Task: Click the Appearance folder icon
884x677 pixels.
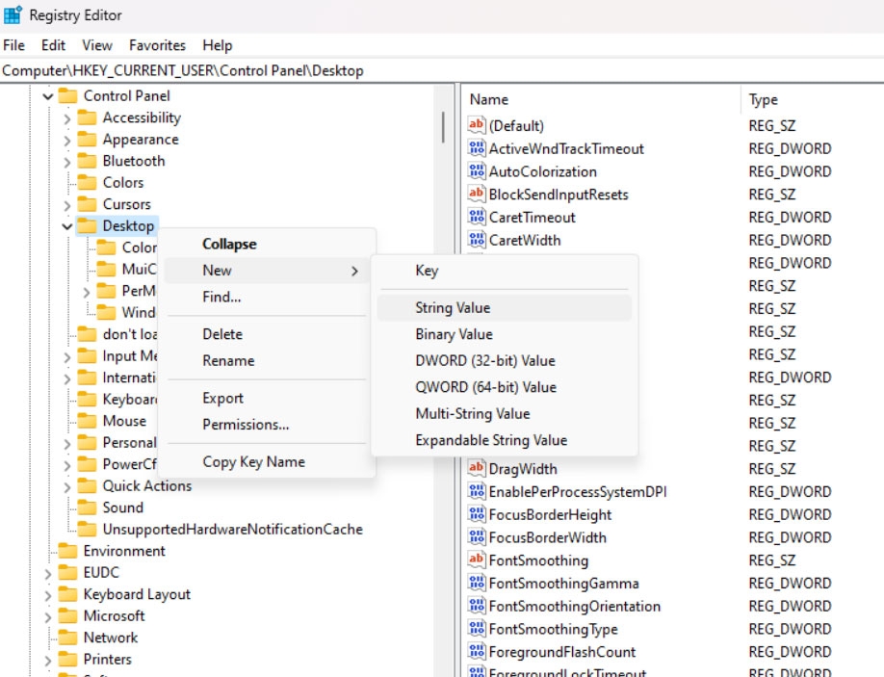Action: tap(87, 140)
